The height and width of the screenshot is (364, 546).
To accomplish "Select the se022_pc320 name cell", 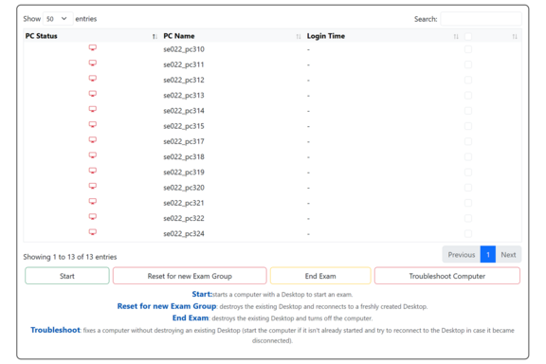I will [x=184, y=188].
